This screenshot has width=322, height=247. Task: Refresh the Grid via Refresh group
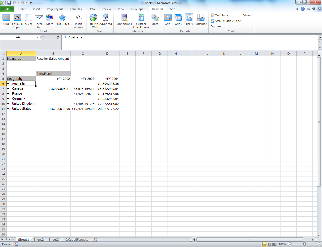pyautogui.click(x=168, y=21)
